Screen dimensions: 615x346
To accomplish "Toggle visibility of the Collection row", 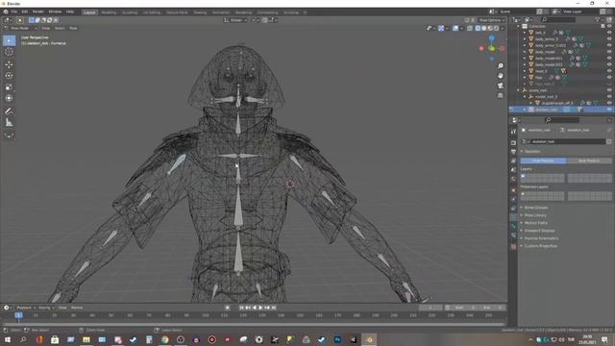I will [609, 26].
